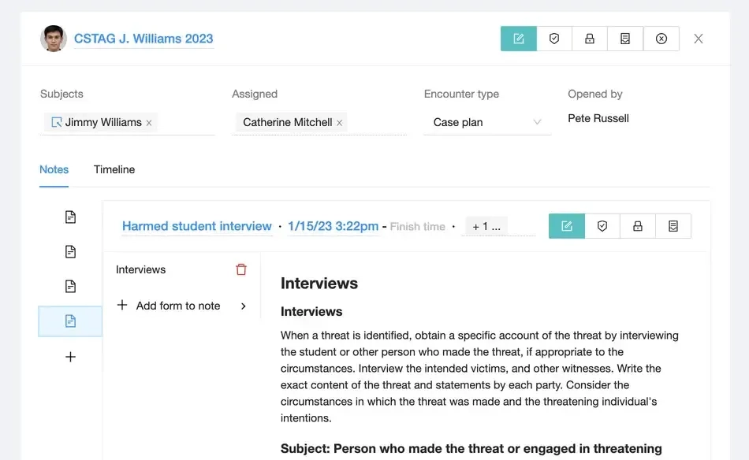This screenshot has width=749, height=460.
Task: Add a new note with plus icon
Action: (x=70, y=357)
